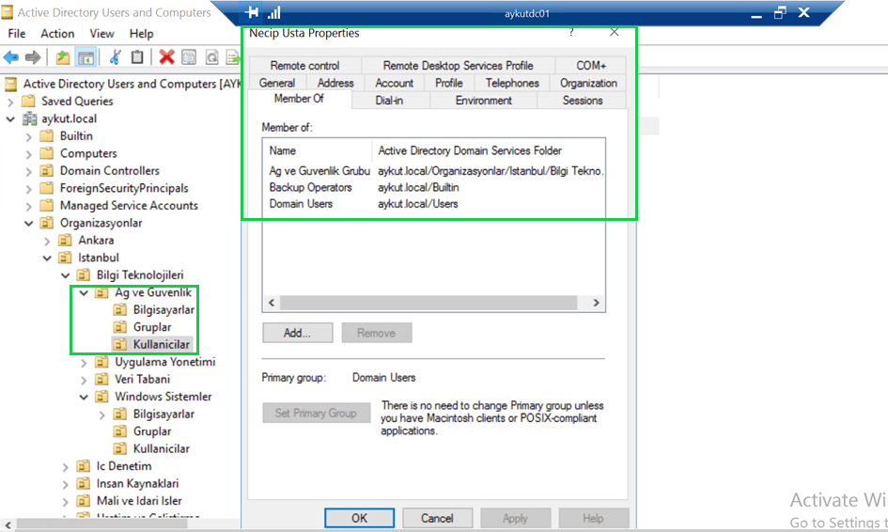
Task: Collapse the Windows Sistemler node
Action: (85, 397)
